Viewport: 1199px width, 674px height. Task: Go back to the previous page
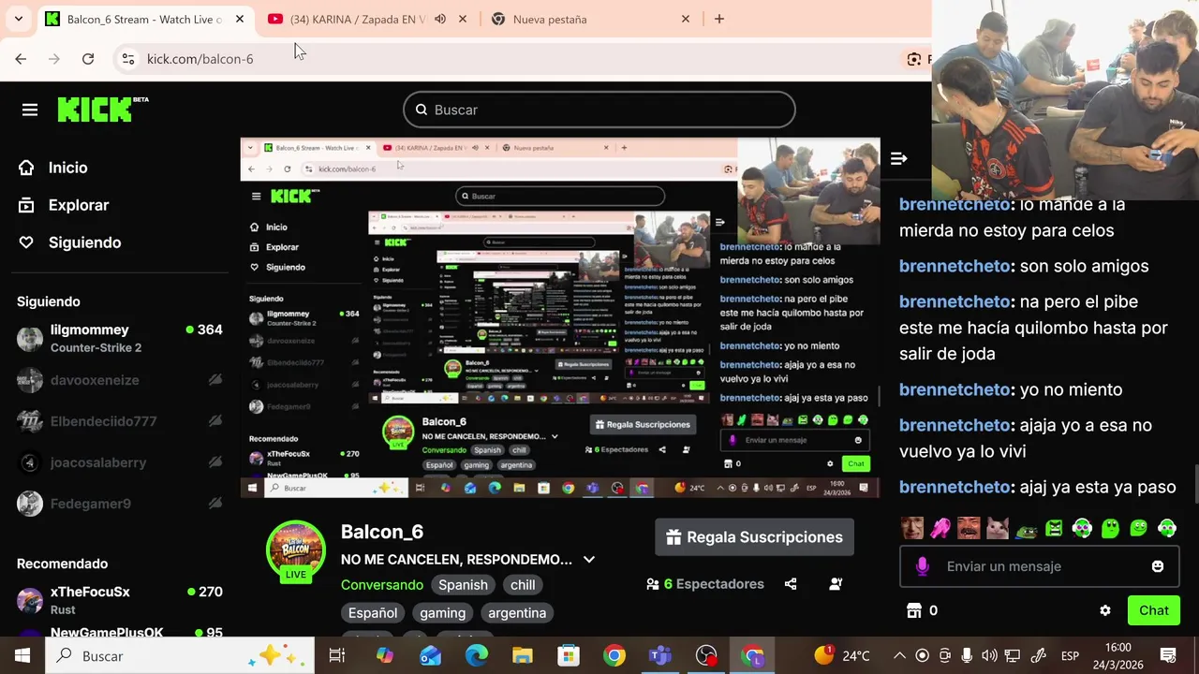[21, 59]
